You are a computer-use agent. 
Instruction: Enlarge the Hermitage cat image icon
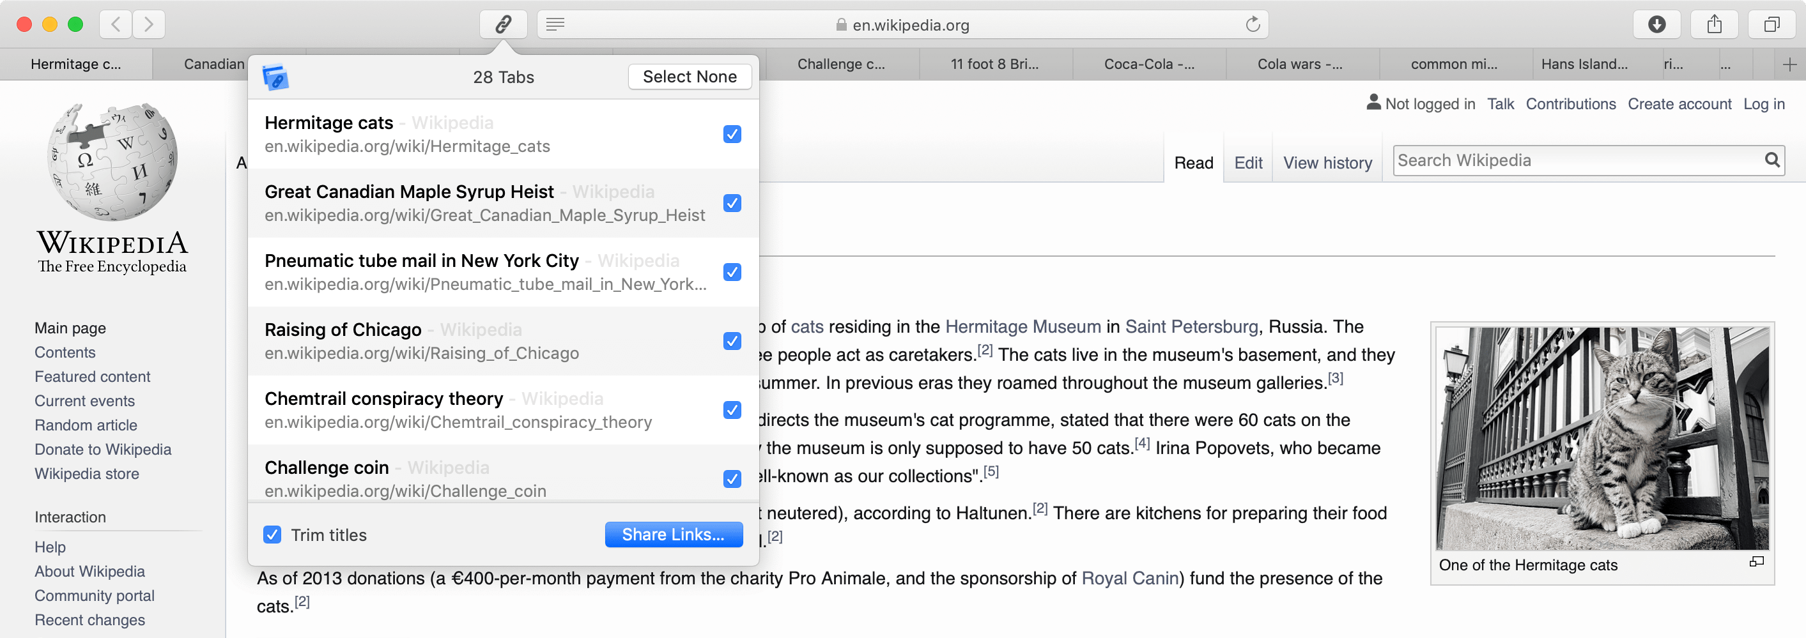click(x=1756, y=561)
